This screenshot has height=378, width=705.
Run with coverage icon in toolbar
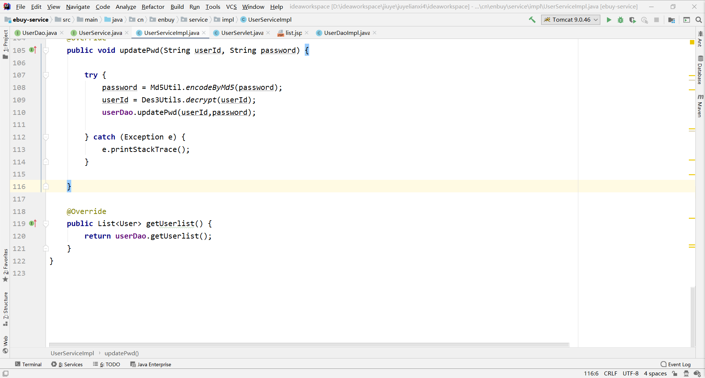coord(632,20)
